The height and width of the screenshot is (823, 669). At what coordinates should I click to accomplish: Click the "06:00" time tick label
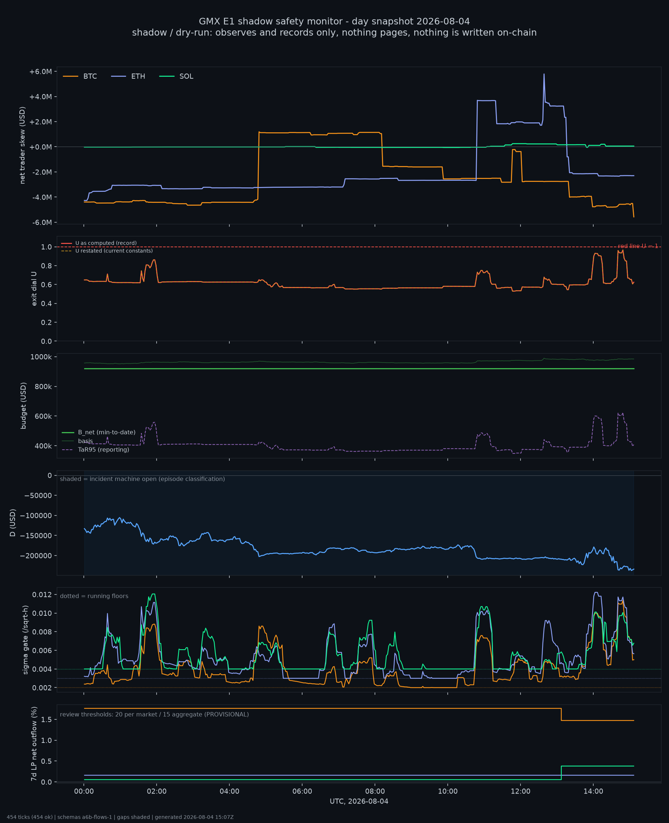click(x=302, y=791)
